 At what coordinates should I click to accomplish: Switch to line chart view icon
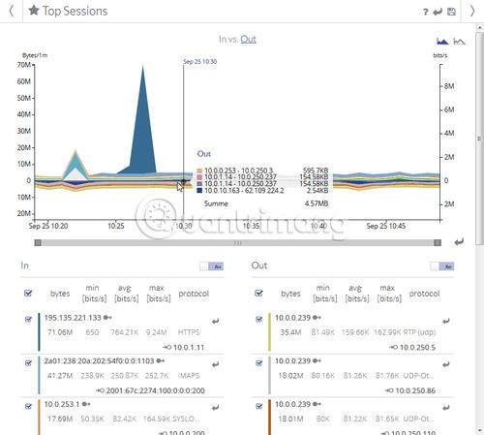(459, 41)
